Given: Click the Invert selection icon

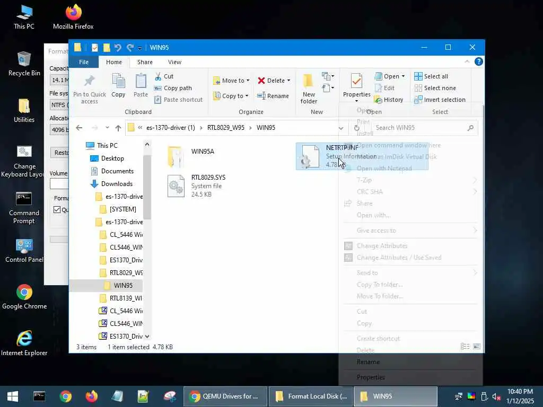Looking at the screenshot, I should tap(418, 100).
